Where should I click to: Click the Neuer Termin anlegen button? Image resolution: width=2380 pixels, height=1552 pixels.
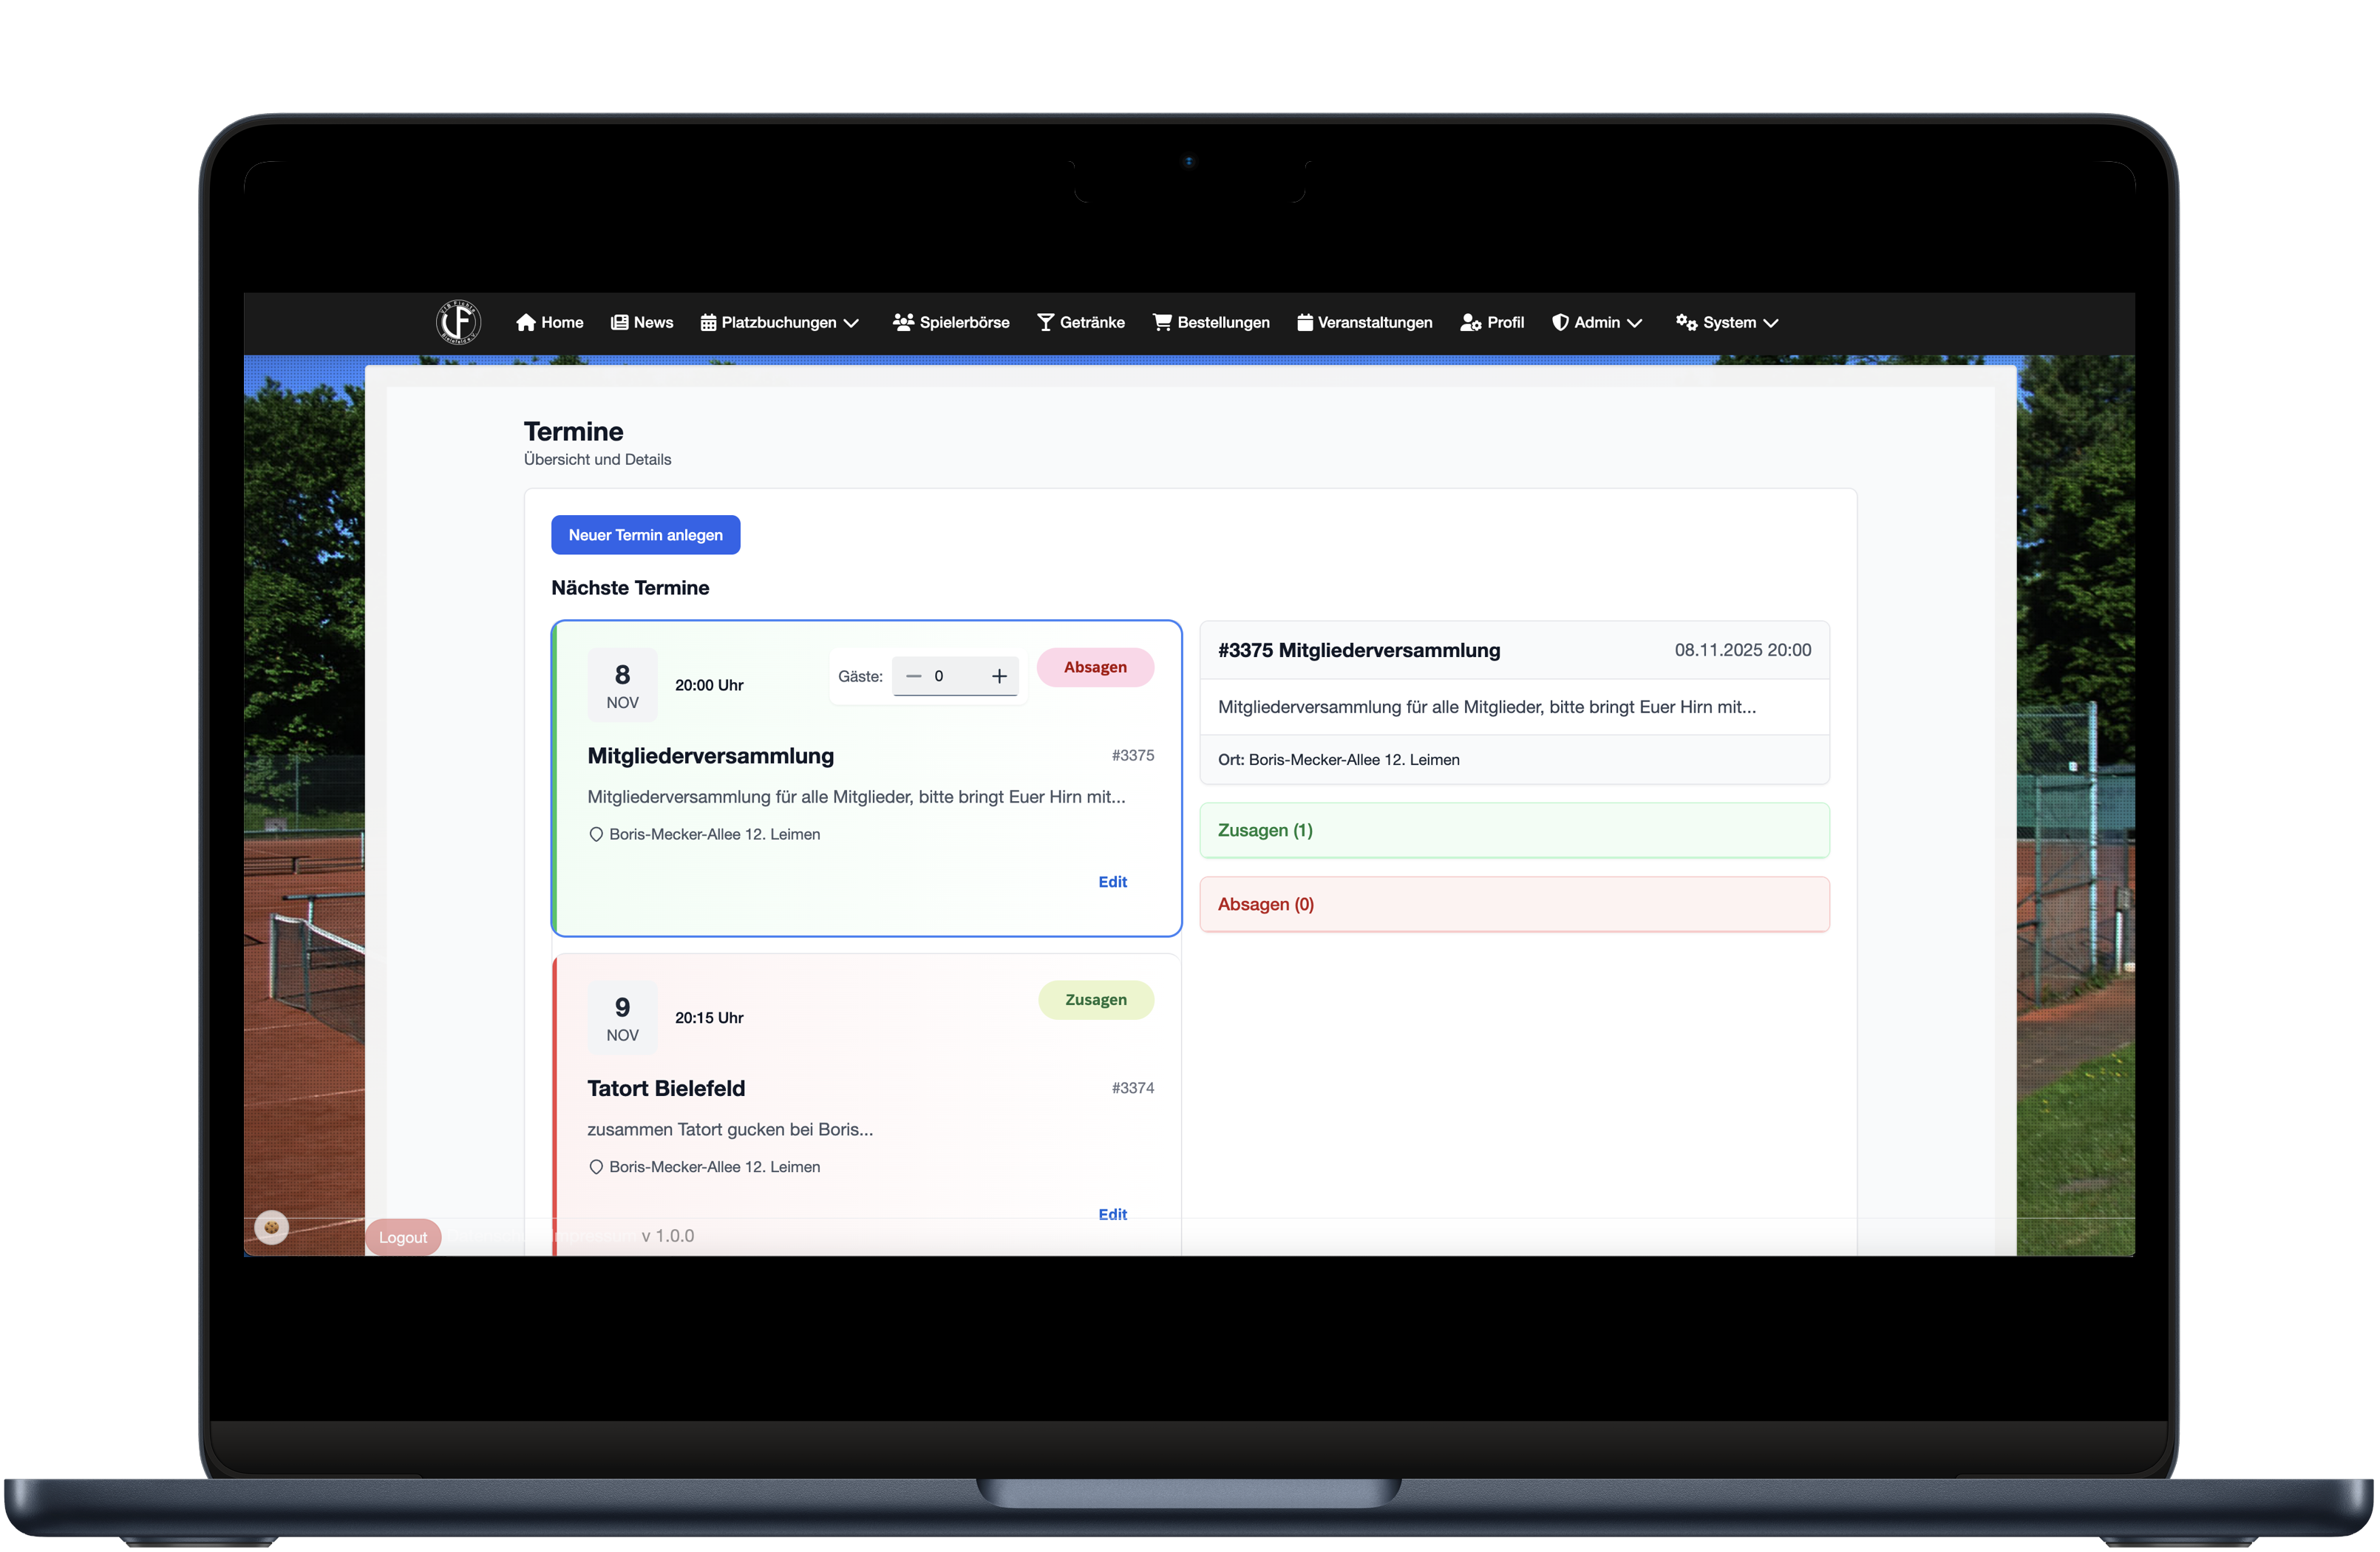(645, 535)
